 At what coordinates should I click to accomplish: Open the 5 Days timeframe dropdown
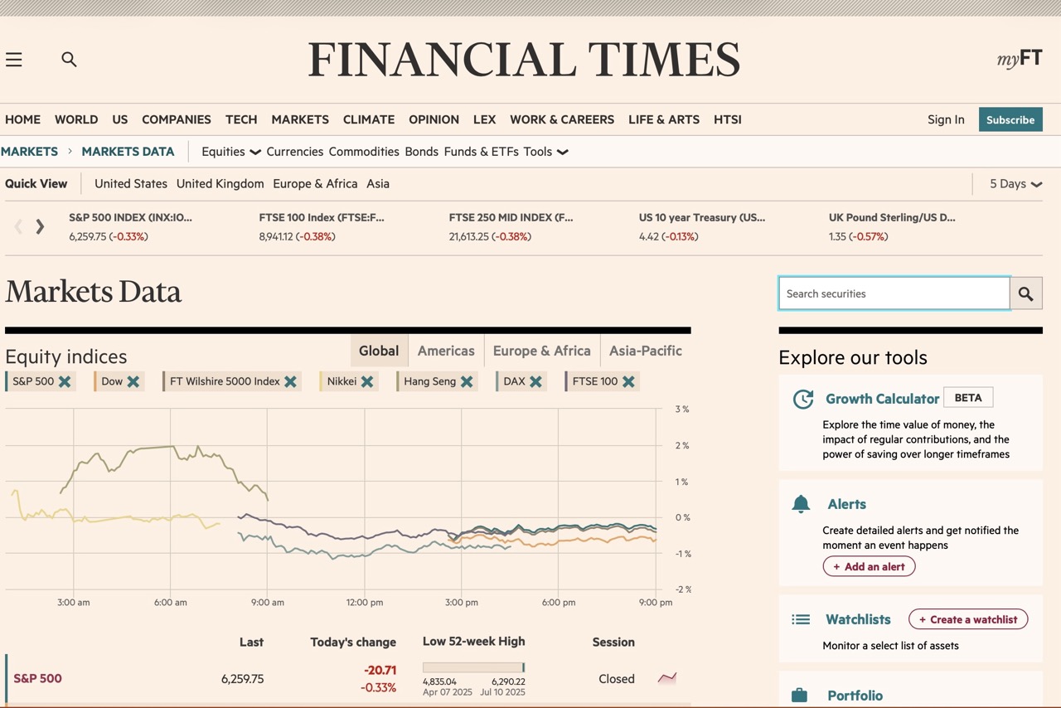[x=1015, y=183]
